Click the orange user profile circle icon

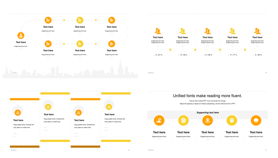pyautogui.click(x=21, y=35)
